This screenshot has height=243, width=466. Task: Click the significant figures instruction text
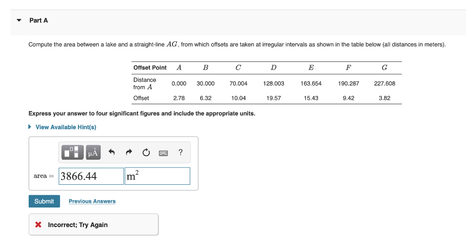[x=142, y=113]
